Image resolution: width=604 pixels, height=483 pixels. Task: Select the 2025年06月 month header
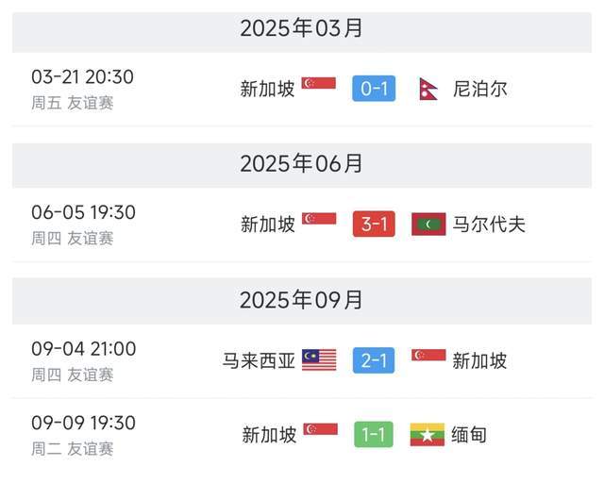tap(301, 163)
